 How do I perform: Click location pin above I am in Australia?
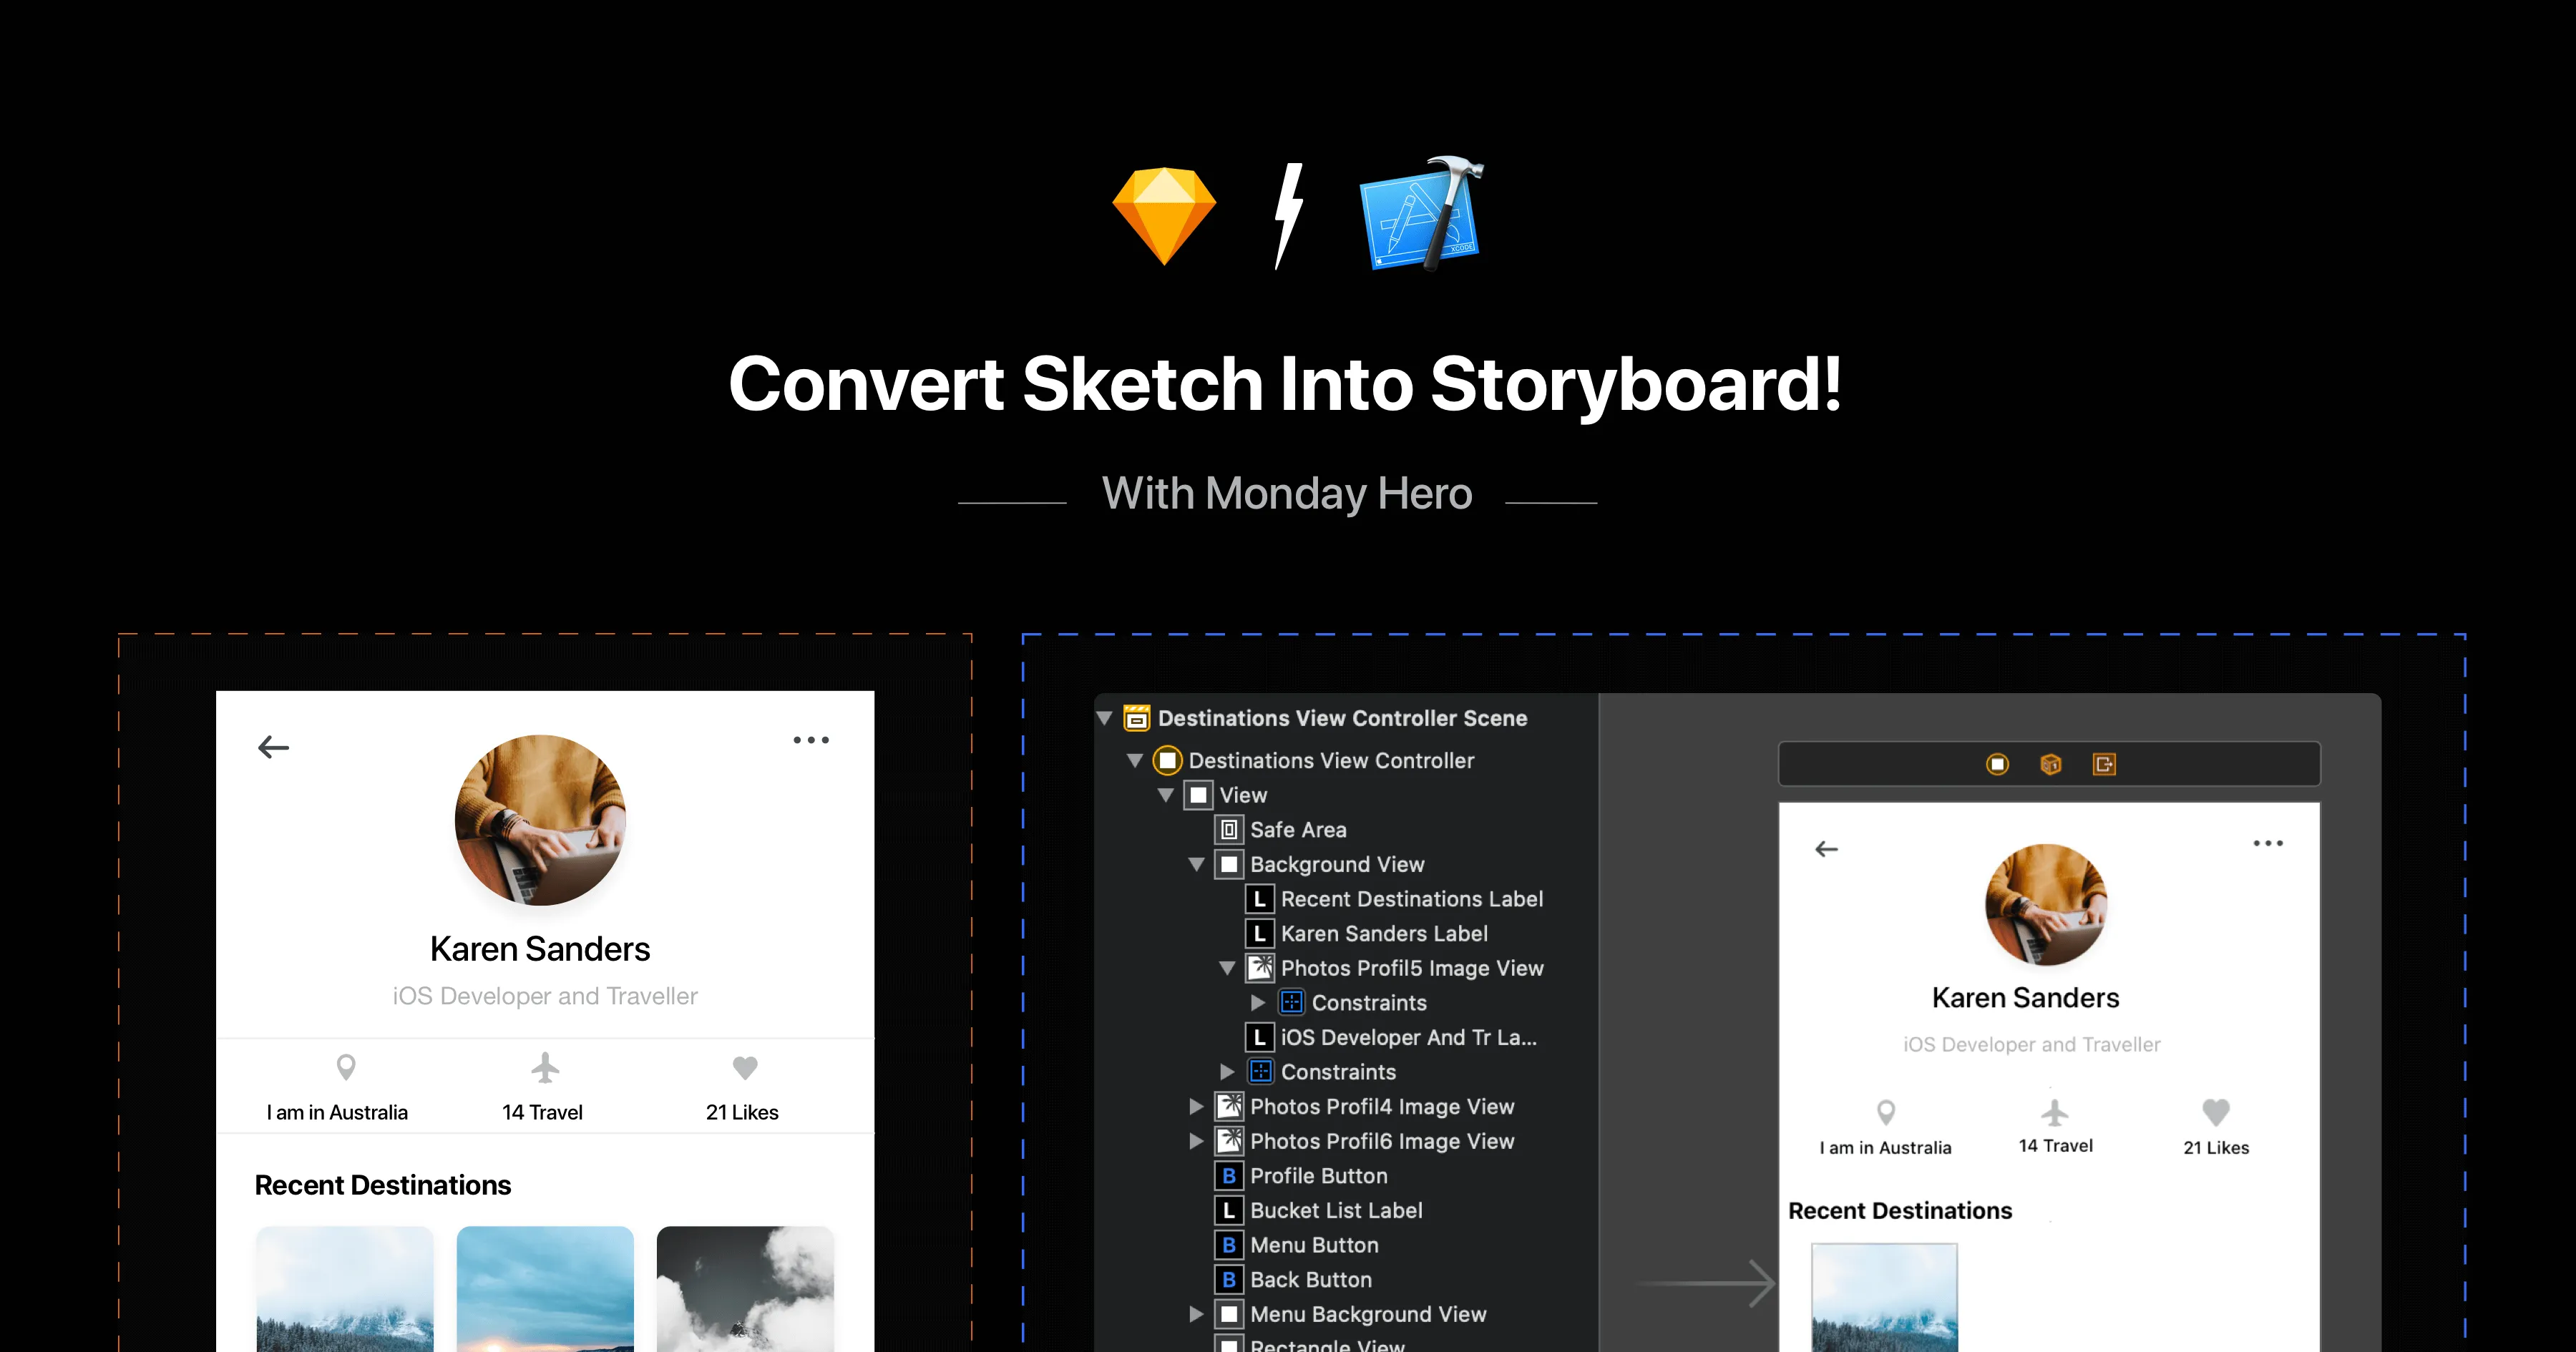click(346, 1067)
